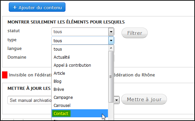The image size is (195, 121).
Task: Open the statut dropdown arrow
Action: (x=111, y=32)
